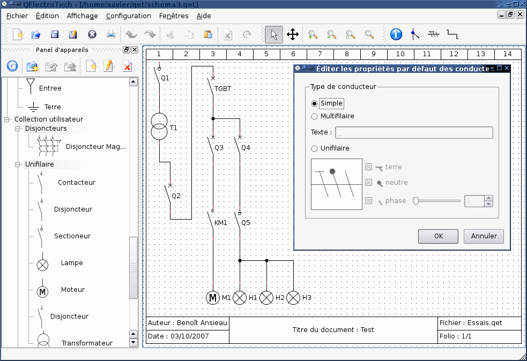Click the Redo arrow icon
The width and height of the screenshot is (527, 361).
pos(150,34)
